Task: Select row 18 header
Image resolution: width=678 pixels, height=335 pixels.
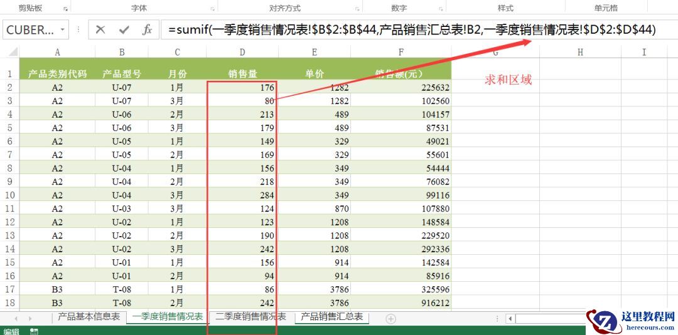Action: [x=9, y=302]
